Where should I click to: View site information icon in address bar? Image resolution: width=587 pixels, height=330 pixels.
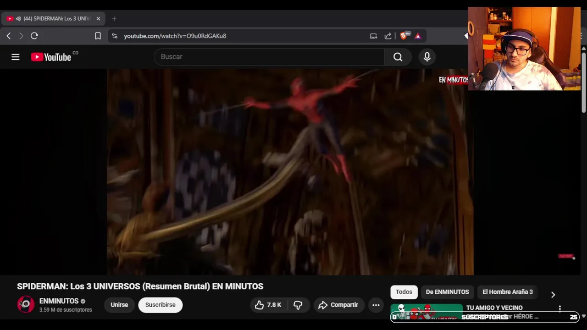(115, 36)
